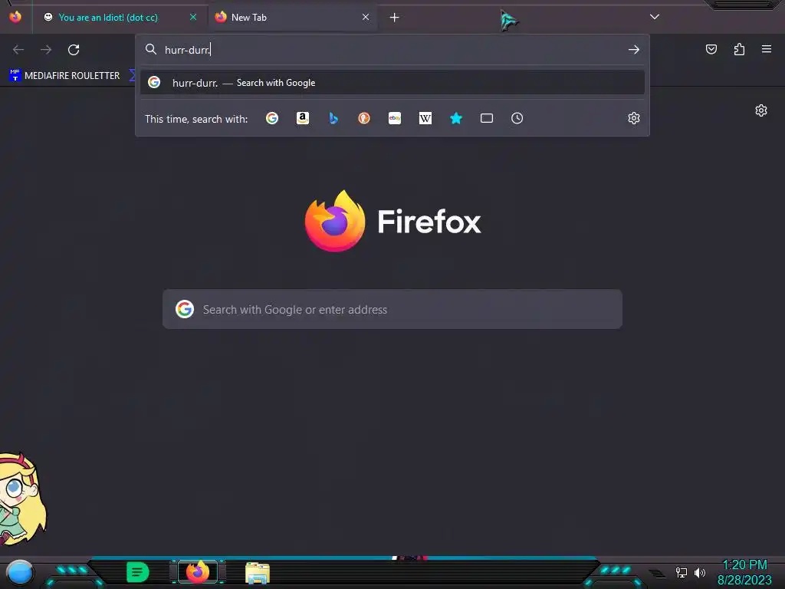The height and width of the screenshot is (589, 785).
Task: Open MEDIAFIRE ROULETTER bookmark
Action: click(x=64, y=76)
